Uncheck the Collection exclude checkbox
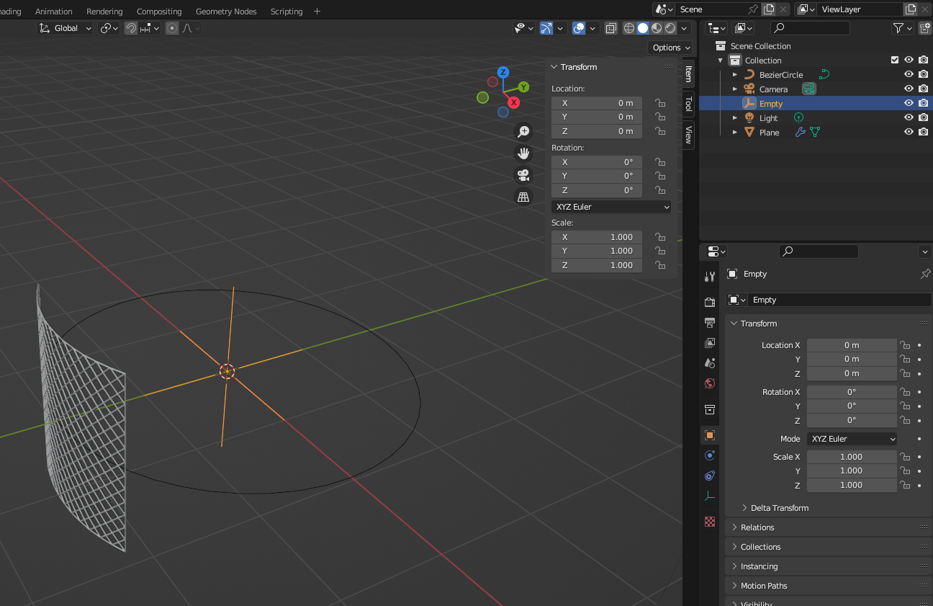 895,60
